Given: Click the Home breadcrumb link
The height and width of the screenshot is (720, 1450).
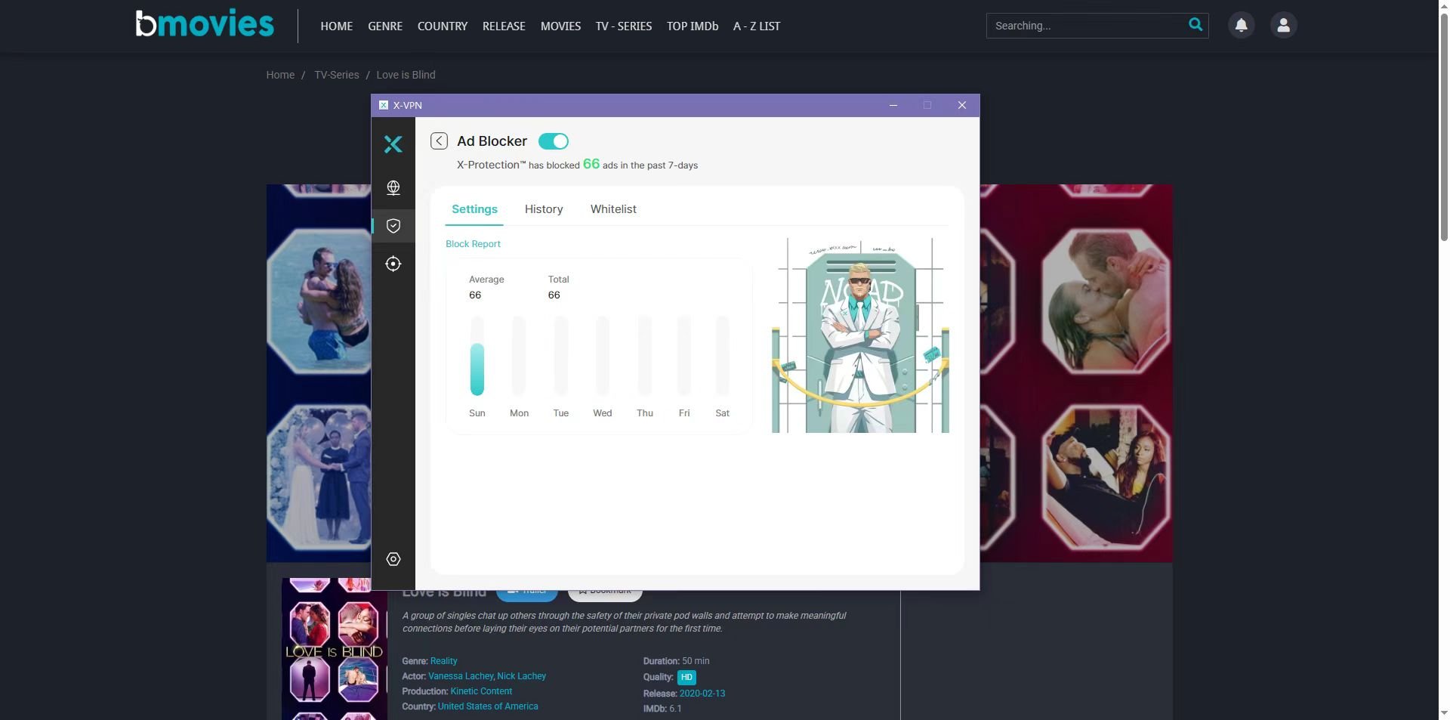Looking at the screenshot, I should (x=280, y=75).
